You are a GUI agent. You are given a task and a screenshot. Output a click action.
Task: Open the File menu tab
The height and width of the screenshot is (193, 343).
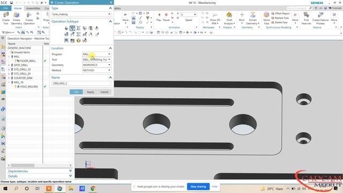tap(5, 9)
